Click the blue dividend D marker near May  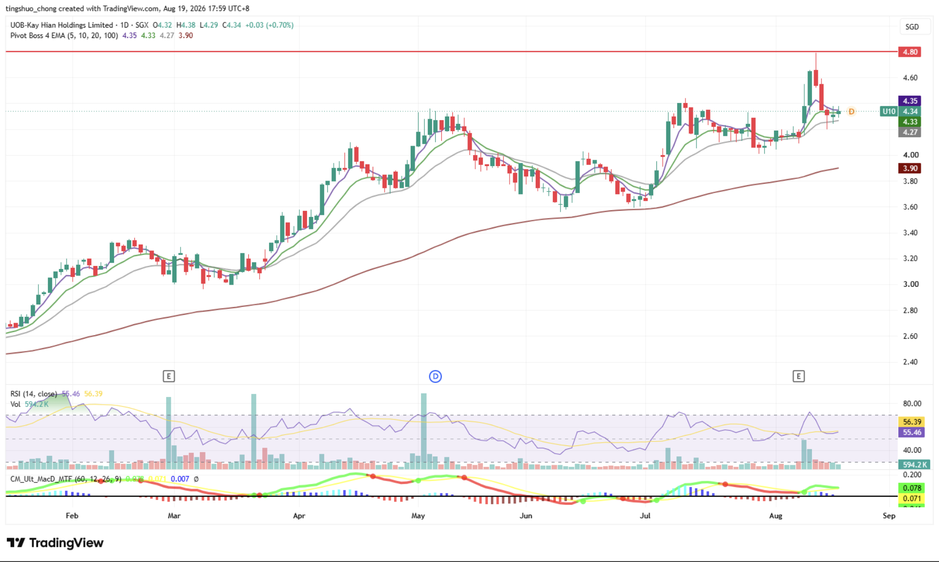tap(435, 376)
